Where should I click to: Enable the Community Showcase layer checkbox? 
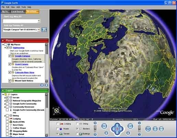click(x=7, y=107)
